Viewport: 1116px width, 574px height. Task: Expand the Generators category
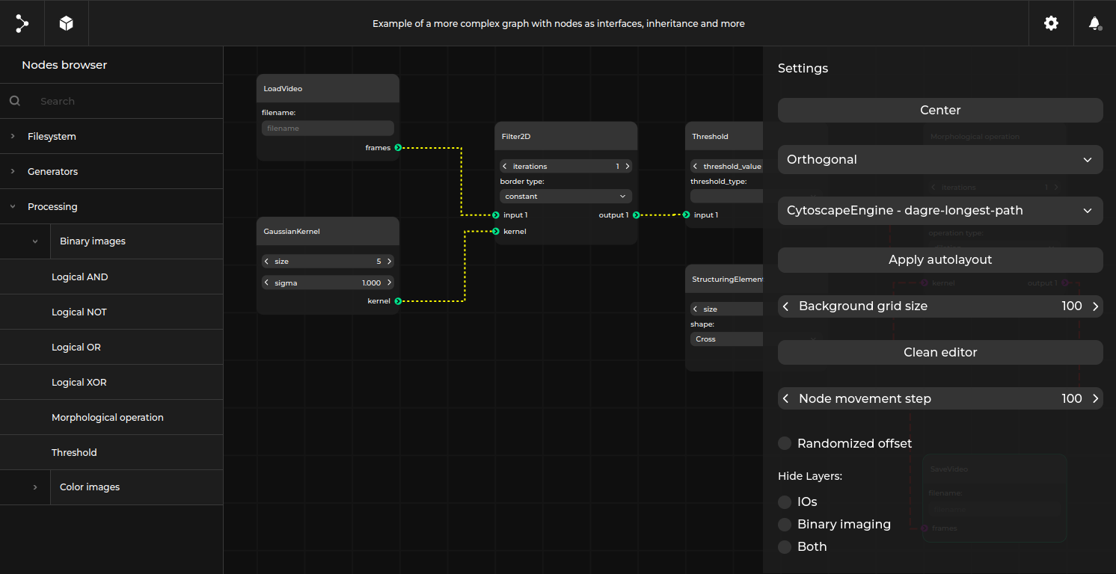pyautogui.click(x=111, y=172)
